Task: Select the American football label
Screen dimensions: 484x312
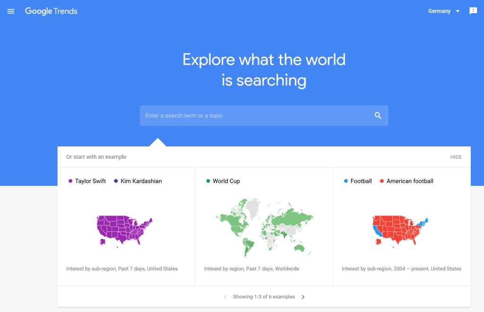Action: [x=410, y=181]
